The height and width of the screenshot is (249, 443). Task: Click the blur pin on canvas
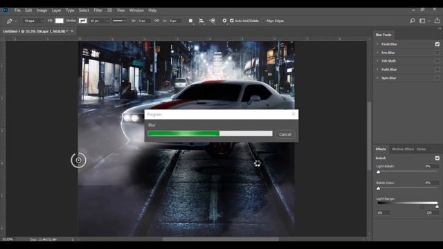[257, 163]
